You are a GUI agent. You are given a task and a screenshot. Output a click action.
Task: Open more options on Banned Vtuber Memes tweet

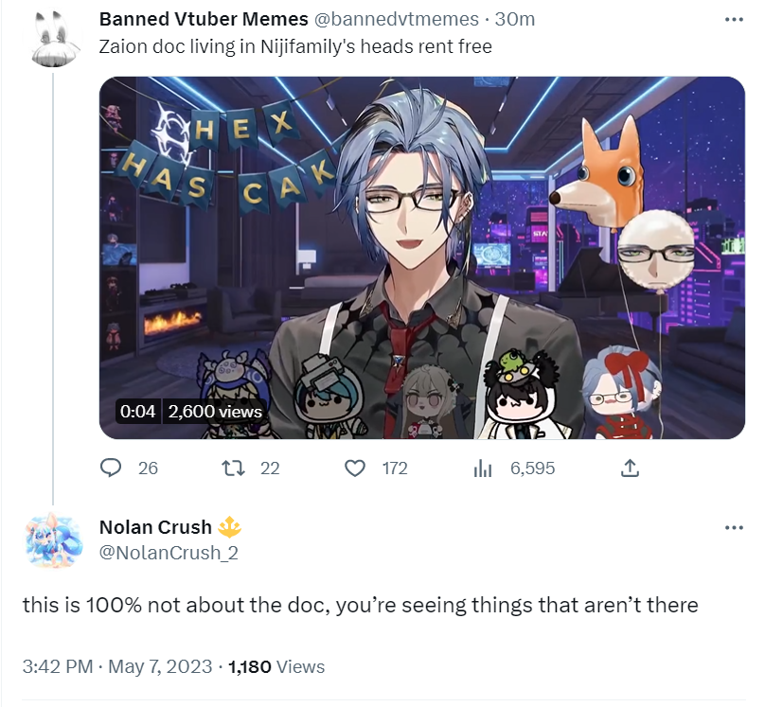click(734, 20)
